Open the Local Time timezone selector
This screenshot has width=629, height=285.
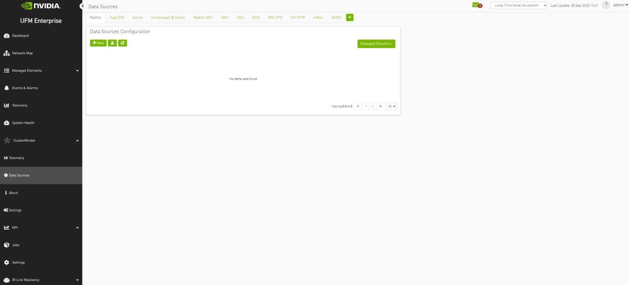click(519, 5)
